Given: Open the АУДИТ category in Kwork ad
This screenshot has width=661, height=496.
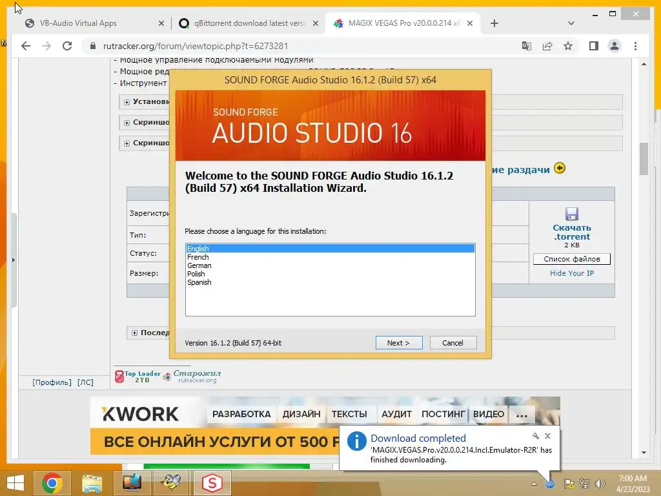Looking at the screenshot, I should [396, 414].
